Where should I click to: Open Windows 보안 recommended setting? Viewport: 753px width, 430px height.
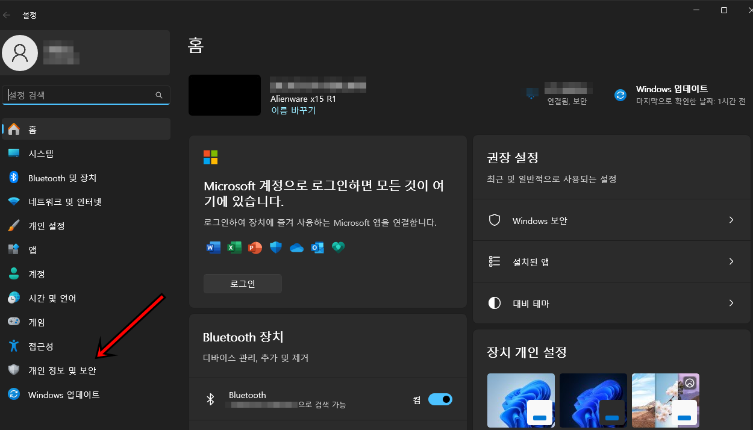613,220
